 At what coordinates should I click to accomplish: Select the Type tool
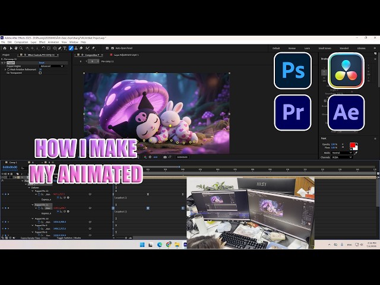click(65, 48)
